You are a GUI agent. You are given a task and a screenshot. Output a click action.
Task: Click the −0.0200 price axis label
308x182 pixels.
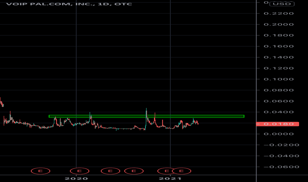[282, 145]
